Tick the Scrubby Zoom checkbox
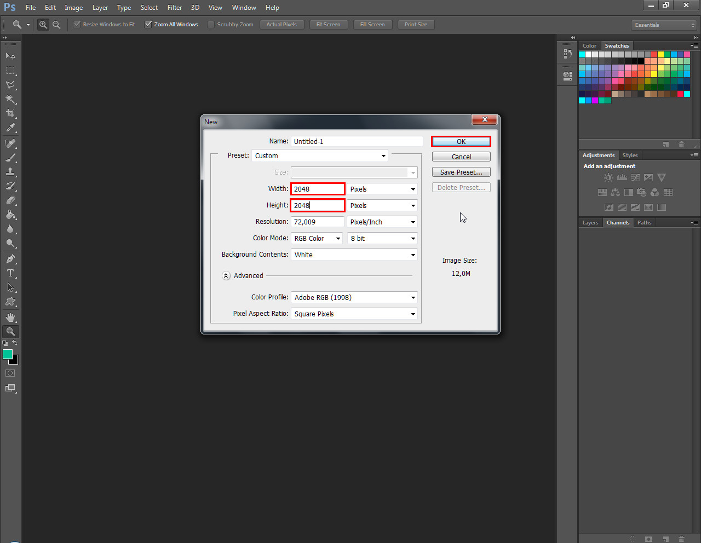 coord(211,24)
